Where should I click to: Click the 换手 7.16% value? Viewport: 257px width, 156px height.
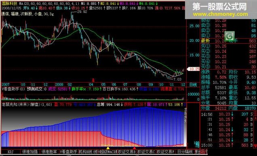tap(221, 98)
